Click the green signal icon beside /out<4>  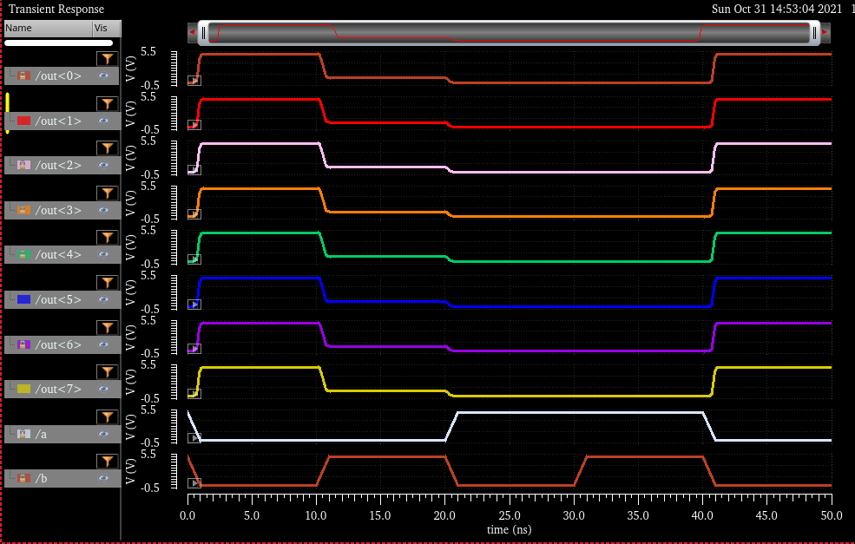coord(23,254)
